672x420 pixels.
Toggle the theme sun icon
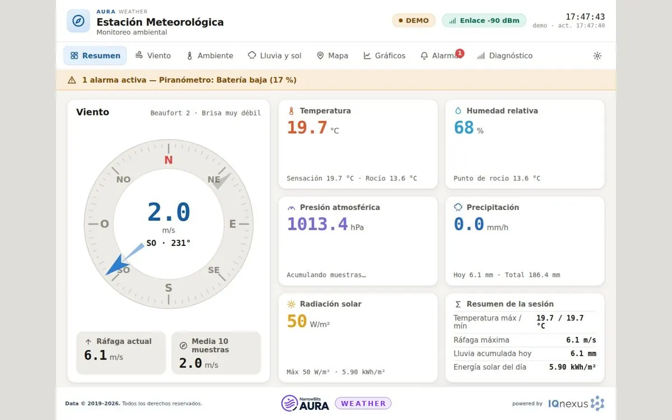tap(598, 56)
